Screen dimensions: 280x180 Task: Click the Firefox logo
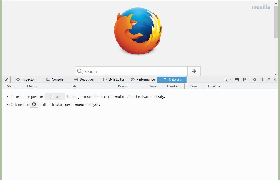click(138, 31)
